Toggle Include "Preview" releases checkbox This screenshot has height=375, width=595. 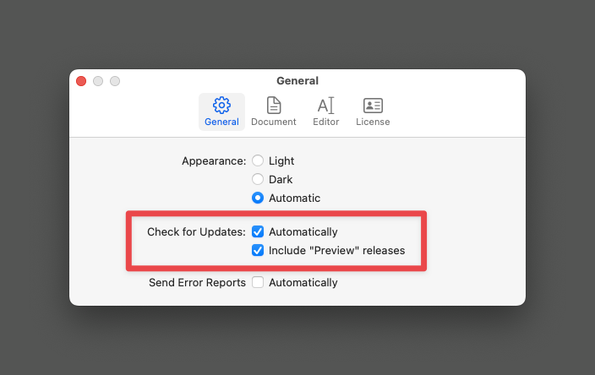[x=258, y=250]
